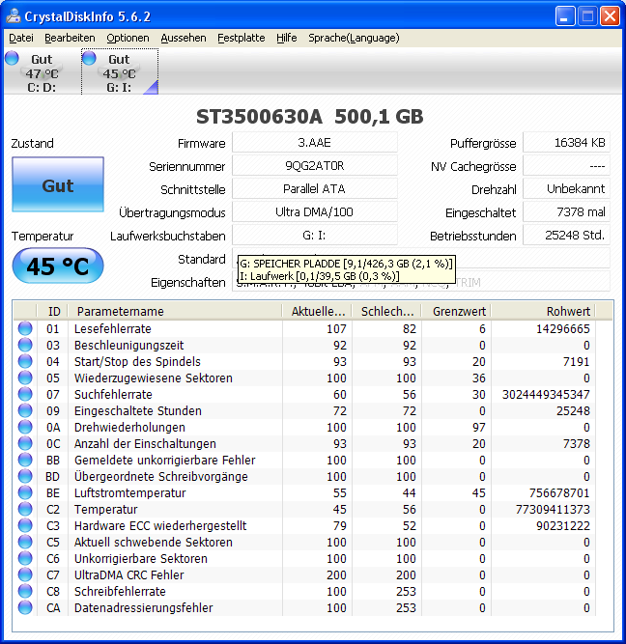Minimize the CrystalDiskInfo window

coord(565,16)
